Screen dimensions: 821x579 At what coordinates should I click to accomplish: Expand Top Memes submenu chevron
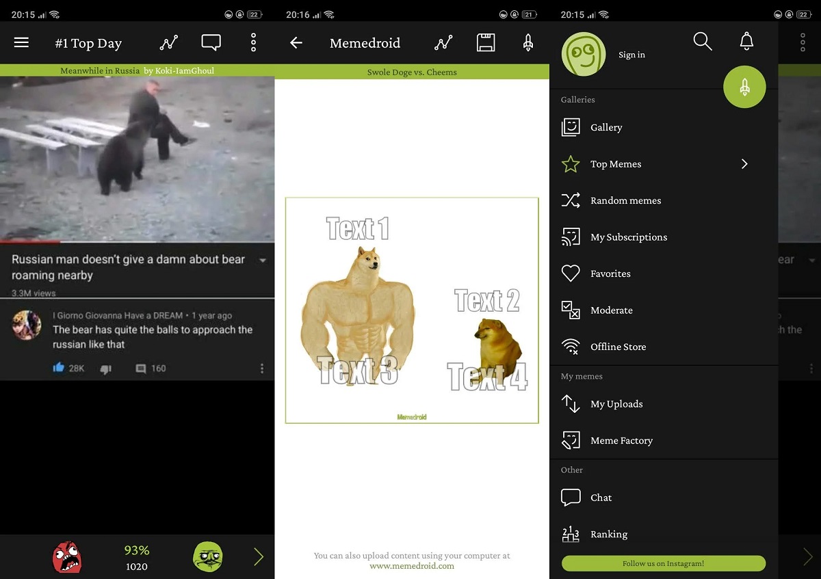coord(744,164)
